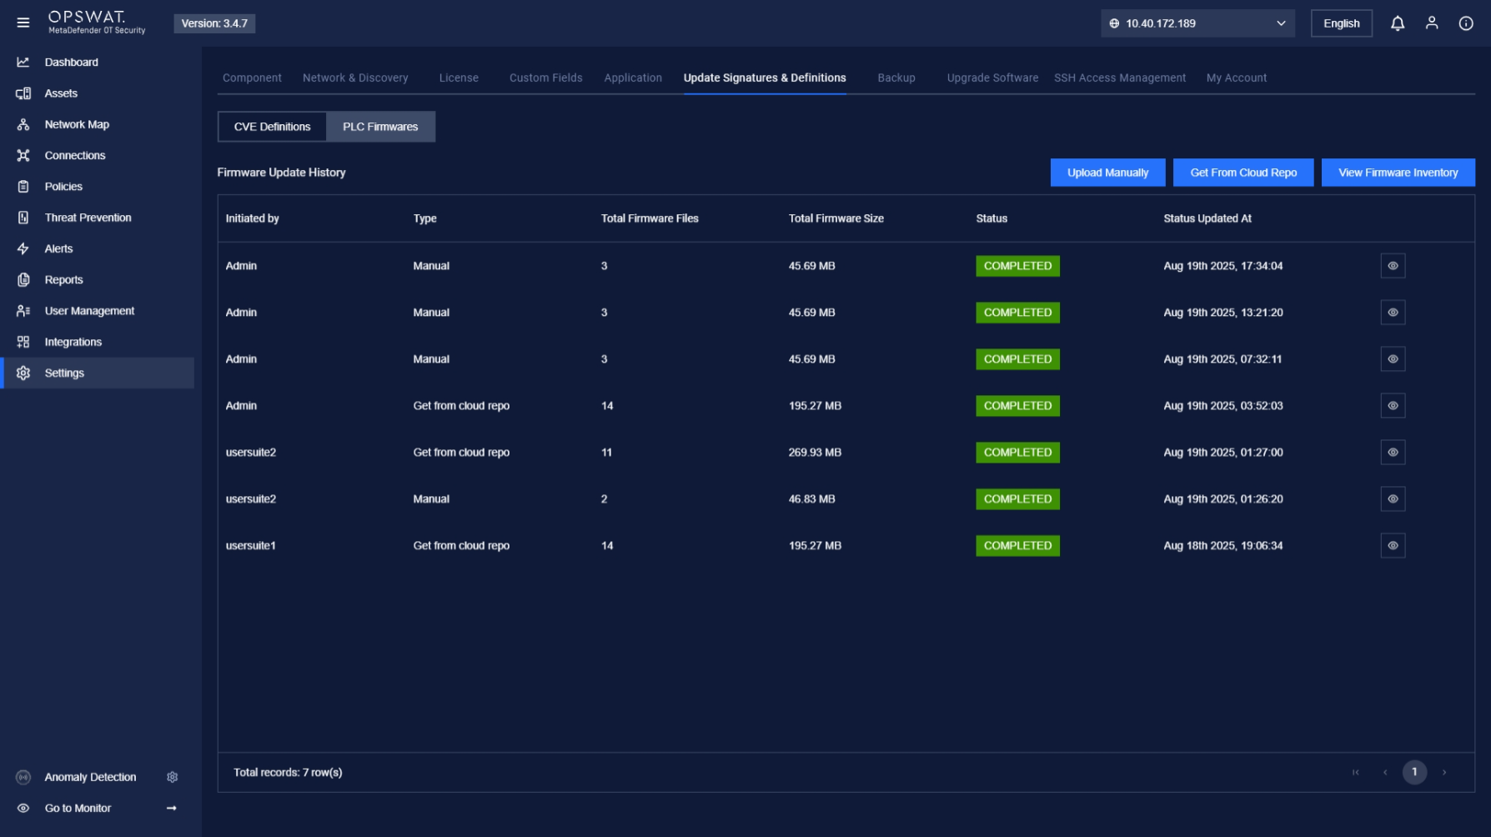Click the Reports icon in sidebar
This screenshot has height=837, width=1491.
[23, 280]
